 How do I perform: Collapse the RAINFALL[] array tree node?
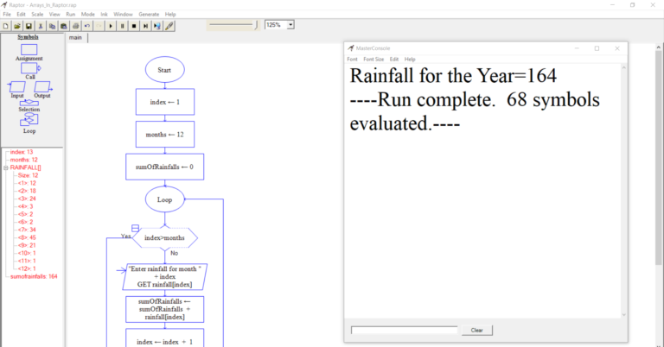(x=5, y=167)
